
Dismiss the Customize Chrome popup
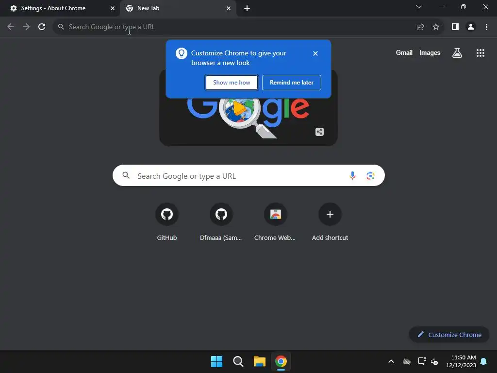tap(315, 53)
